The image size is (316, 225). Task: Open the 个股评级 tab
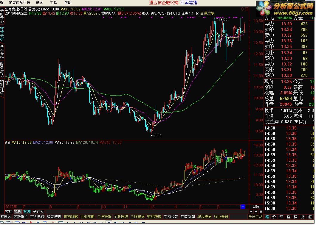click(x=121, y=217)
